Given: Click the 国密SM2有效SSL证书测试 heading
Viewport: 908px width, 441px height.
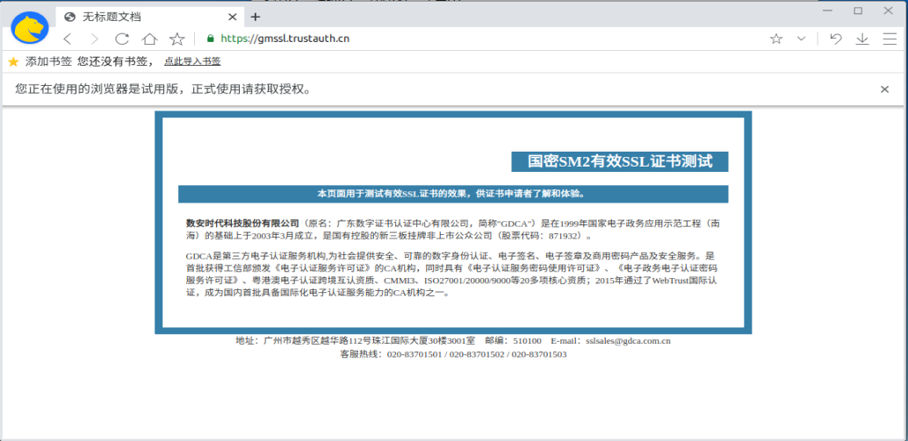Looking at the screenshot, I should (x=620, y=162).
